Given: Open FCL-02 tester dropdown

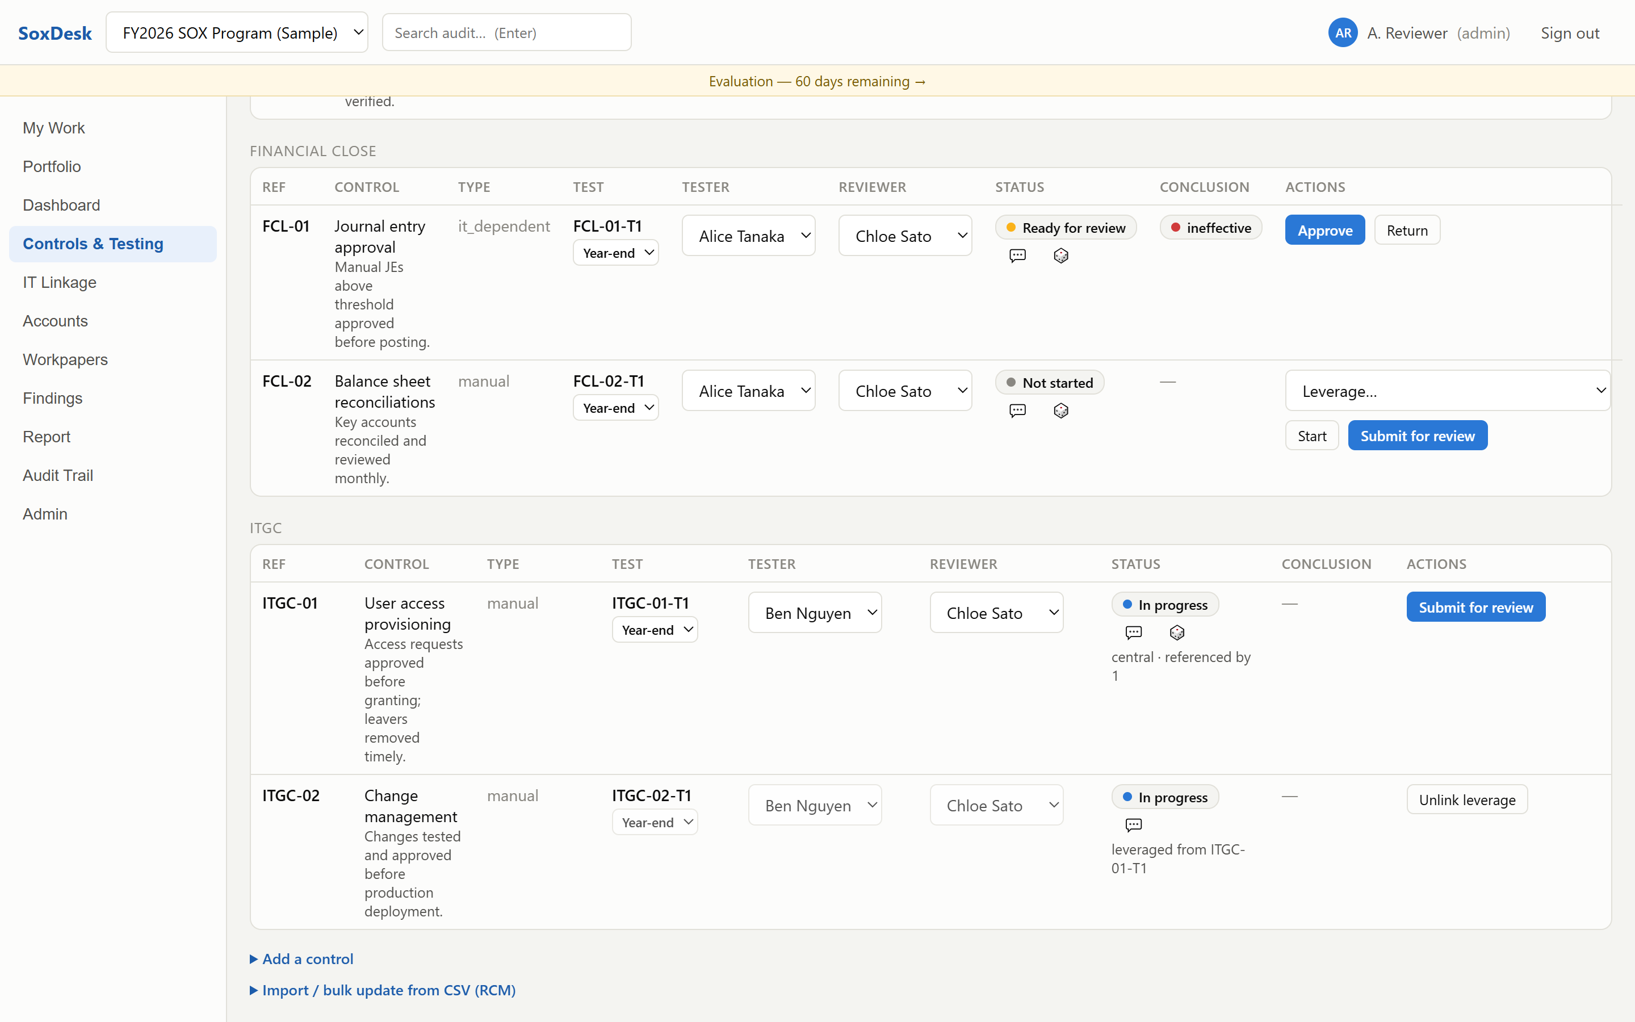Looking at the screenshot, I should pos(749,391).
